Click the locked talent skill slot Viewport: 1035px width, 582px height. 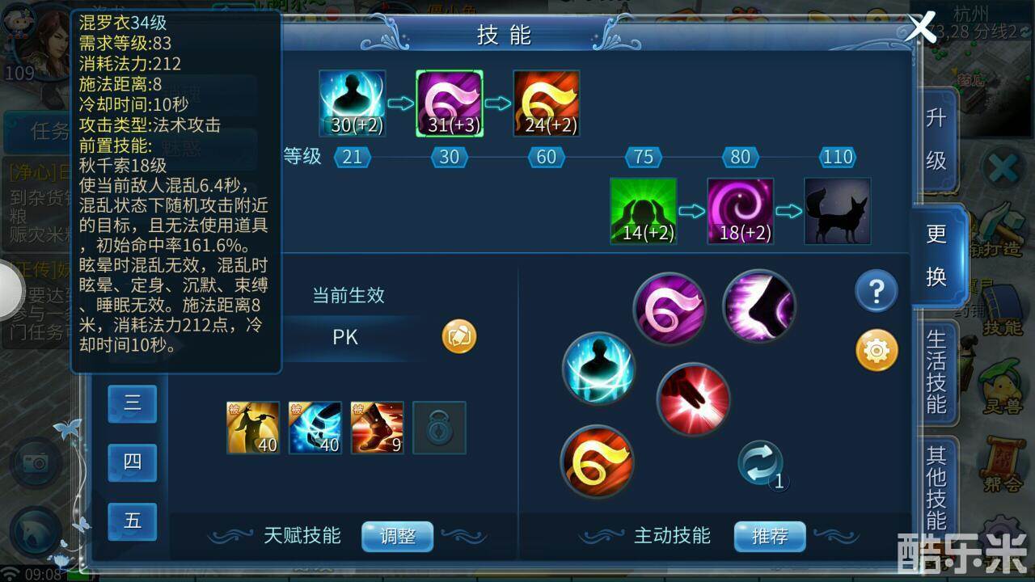coord(439,428)
